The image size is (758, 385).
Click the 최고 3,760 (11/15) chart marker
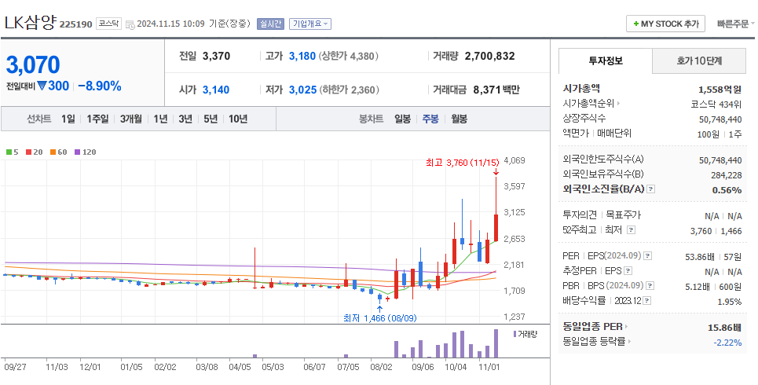point(461,163)
